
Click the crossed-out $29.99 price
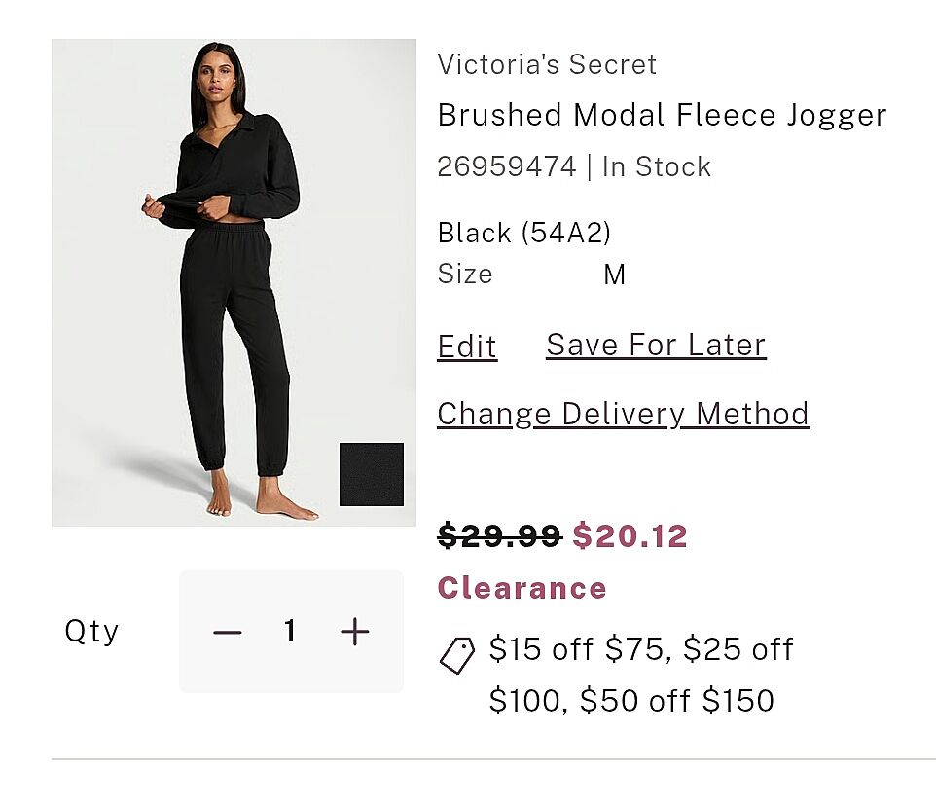click(499, 535)
